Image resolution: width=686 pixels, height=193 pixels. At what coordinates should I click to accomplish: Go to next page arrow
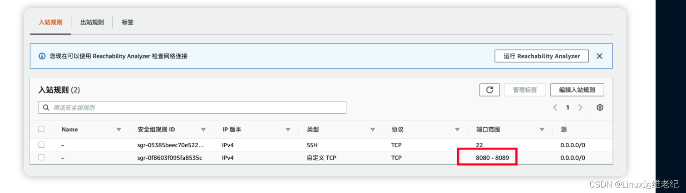pos(580,107)
